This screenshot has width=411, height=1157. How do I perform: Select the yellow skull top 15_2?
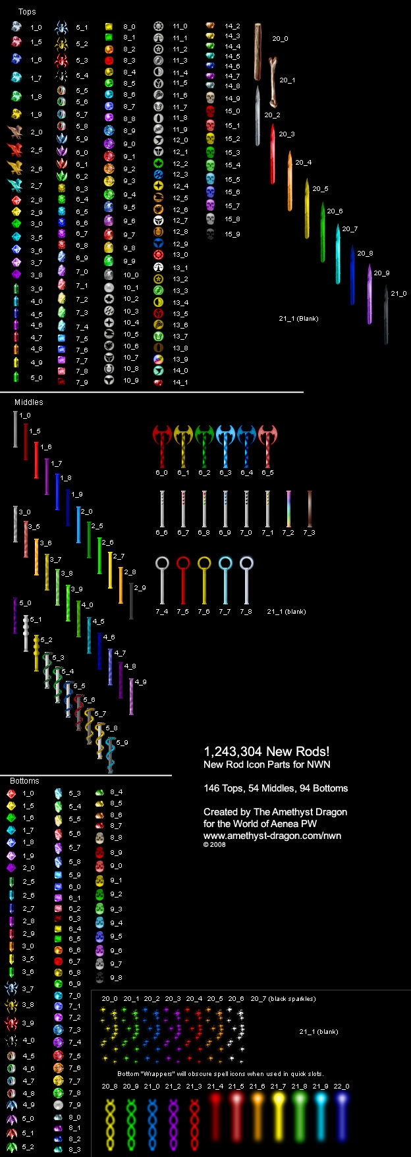(210, 139)
